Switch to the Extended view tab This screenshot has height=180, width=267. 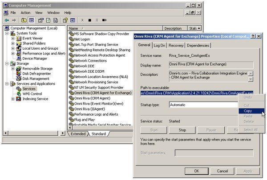[78, 134]
